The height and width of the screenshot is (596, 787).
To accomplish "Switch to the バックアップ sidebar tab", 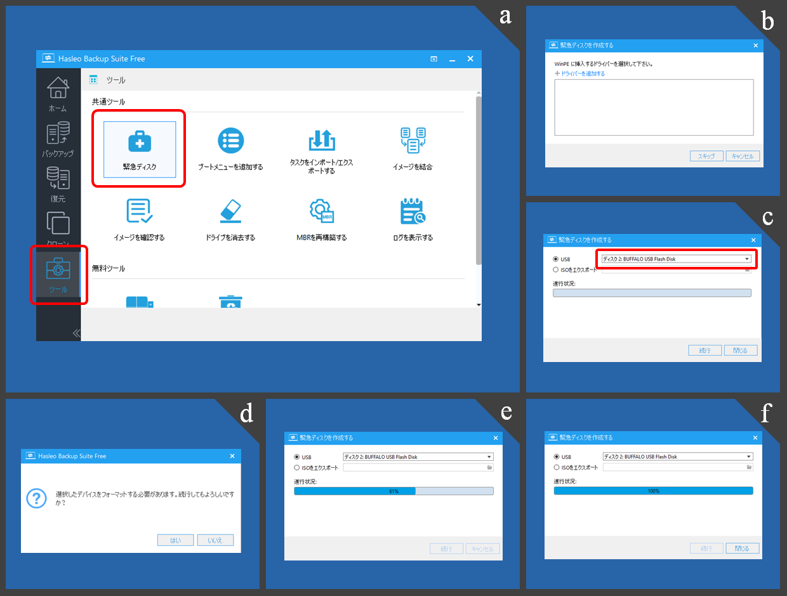I will (x=58, y=139).
